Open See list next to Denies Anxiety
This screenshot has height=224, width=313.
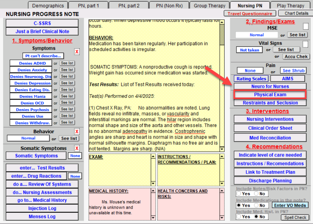(67, 70)
